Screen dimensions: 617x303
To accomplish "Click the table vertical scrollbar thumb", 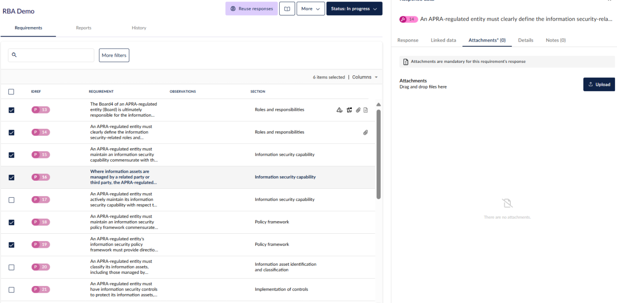I will pyautogui.click(x=379, y=154).
